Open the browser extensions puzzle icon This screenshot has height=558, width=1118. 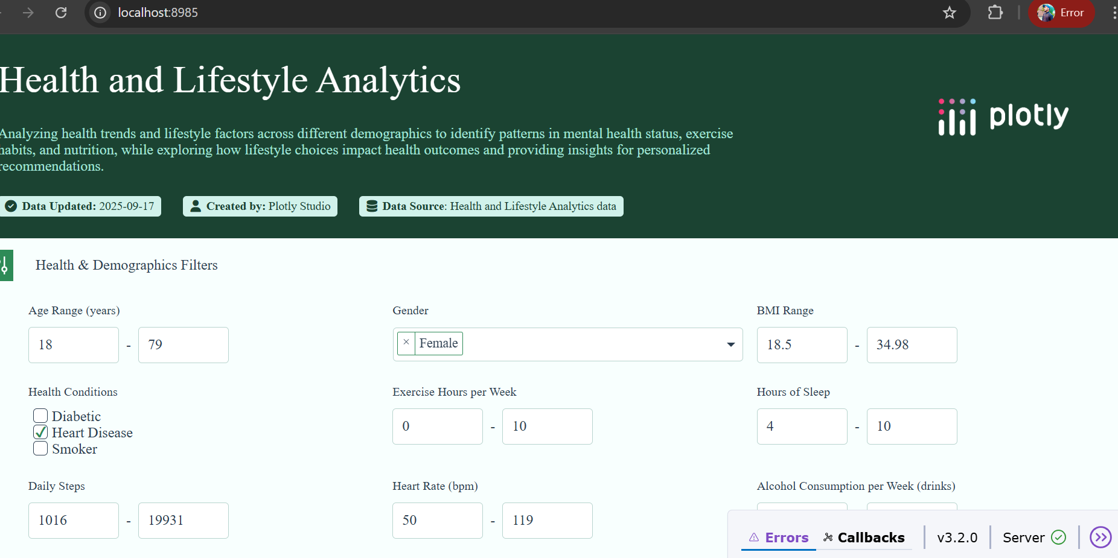point(995,13)
